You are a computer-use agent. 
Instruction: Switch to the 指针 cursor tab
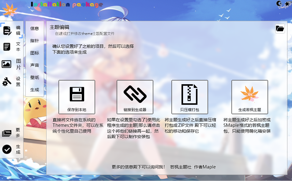[x=35, y=41]
